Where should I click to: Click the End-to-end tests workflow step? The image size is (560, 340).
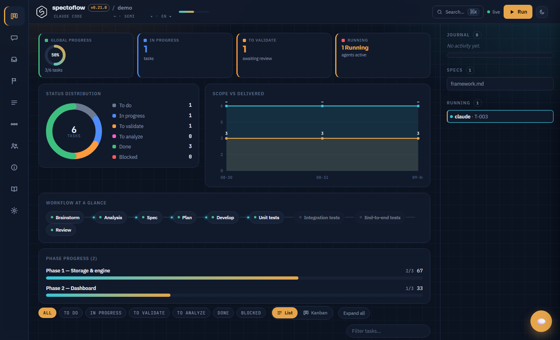pos(380,218)
